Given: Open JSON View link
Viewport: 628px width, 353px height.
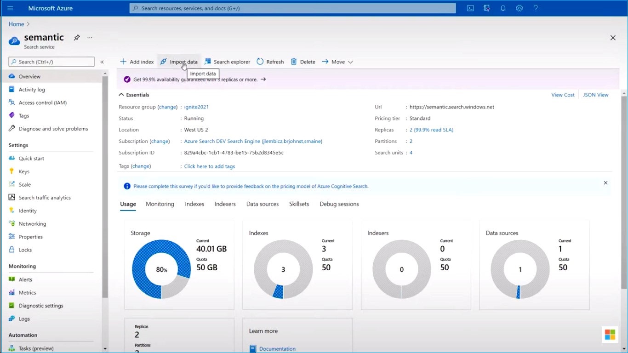Looking at the screenshot, I should tap(595, 95).
